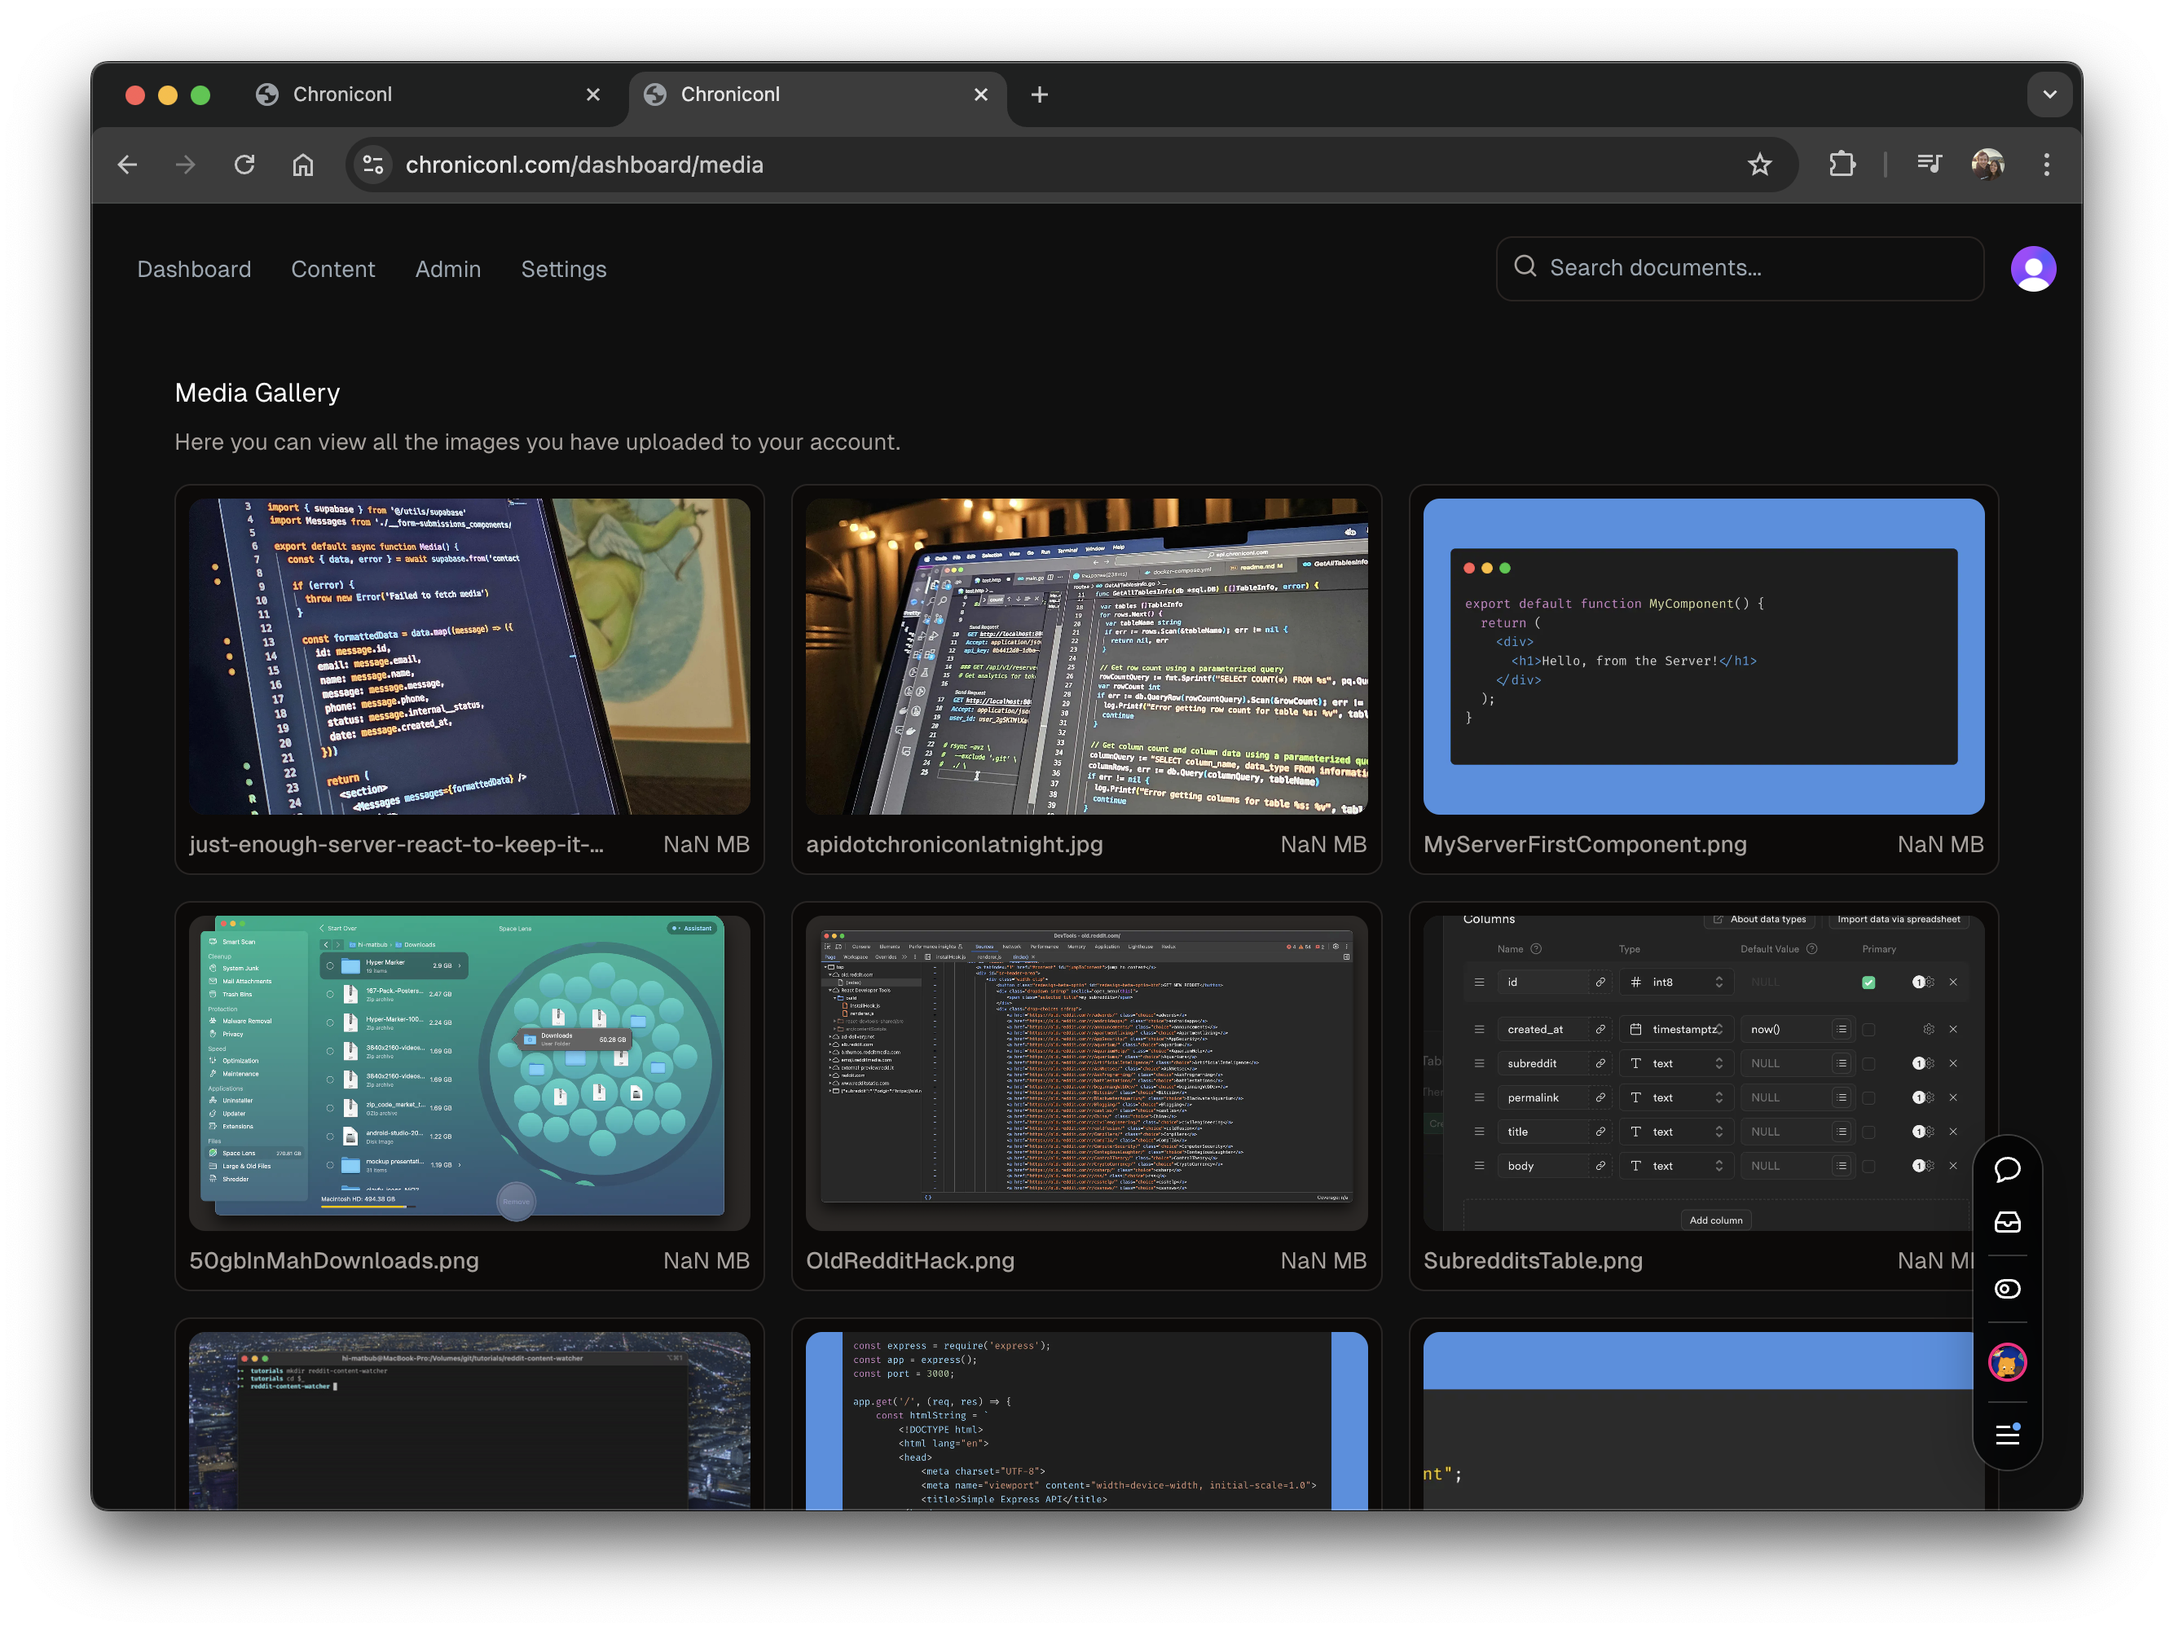This screenshot has height=1631, width=2174.
Task: Toggle the eye-shaped switch in floating toolbar
Action: [2007, 1289]
